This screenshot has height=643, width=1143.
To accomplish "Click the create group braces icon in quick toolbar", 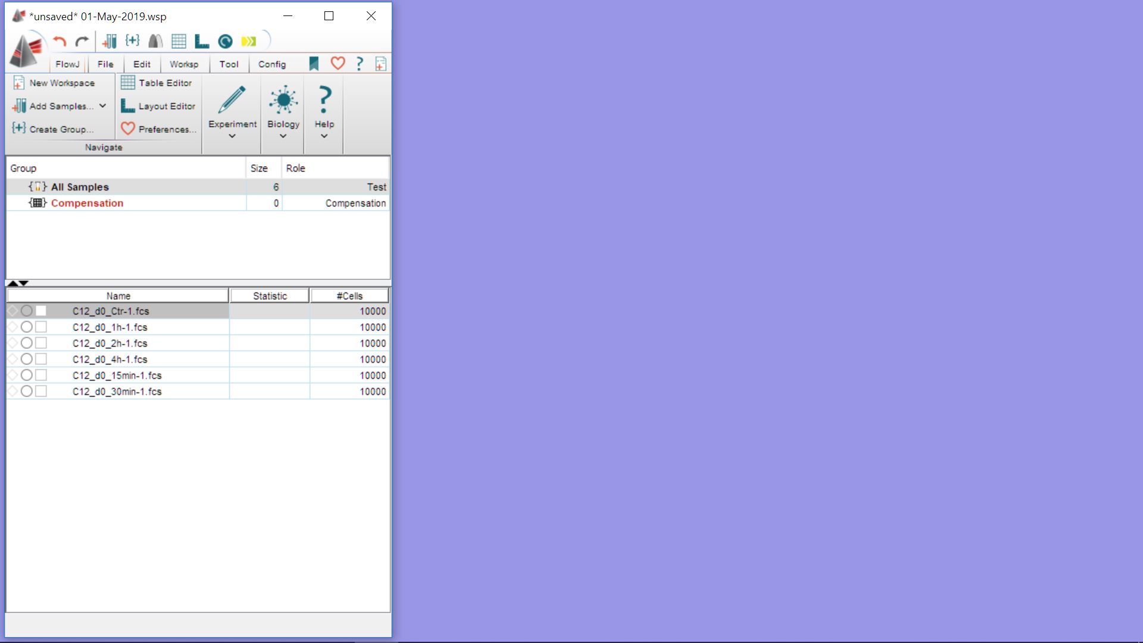I will (132, 40).
